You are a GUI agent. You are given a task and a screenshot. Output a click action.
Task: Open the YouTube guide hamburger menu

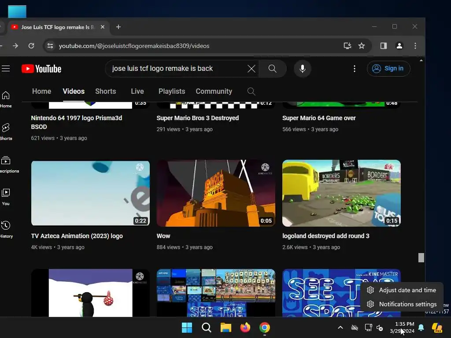[x=5, y=68]
